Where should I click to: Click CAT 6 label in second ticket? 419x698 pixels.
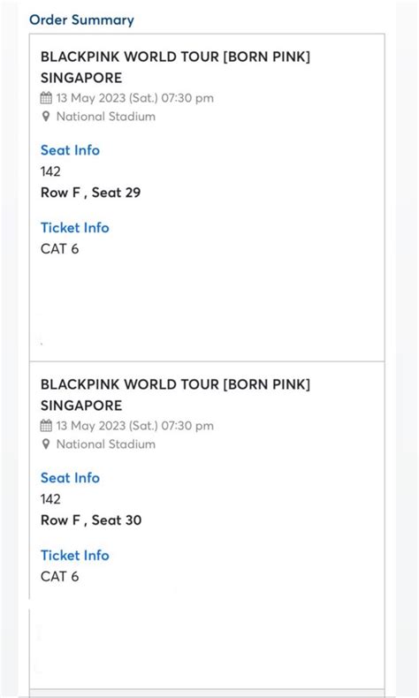(x=59, y=576)
